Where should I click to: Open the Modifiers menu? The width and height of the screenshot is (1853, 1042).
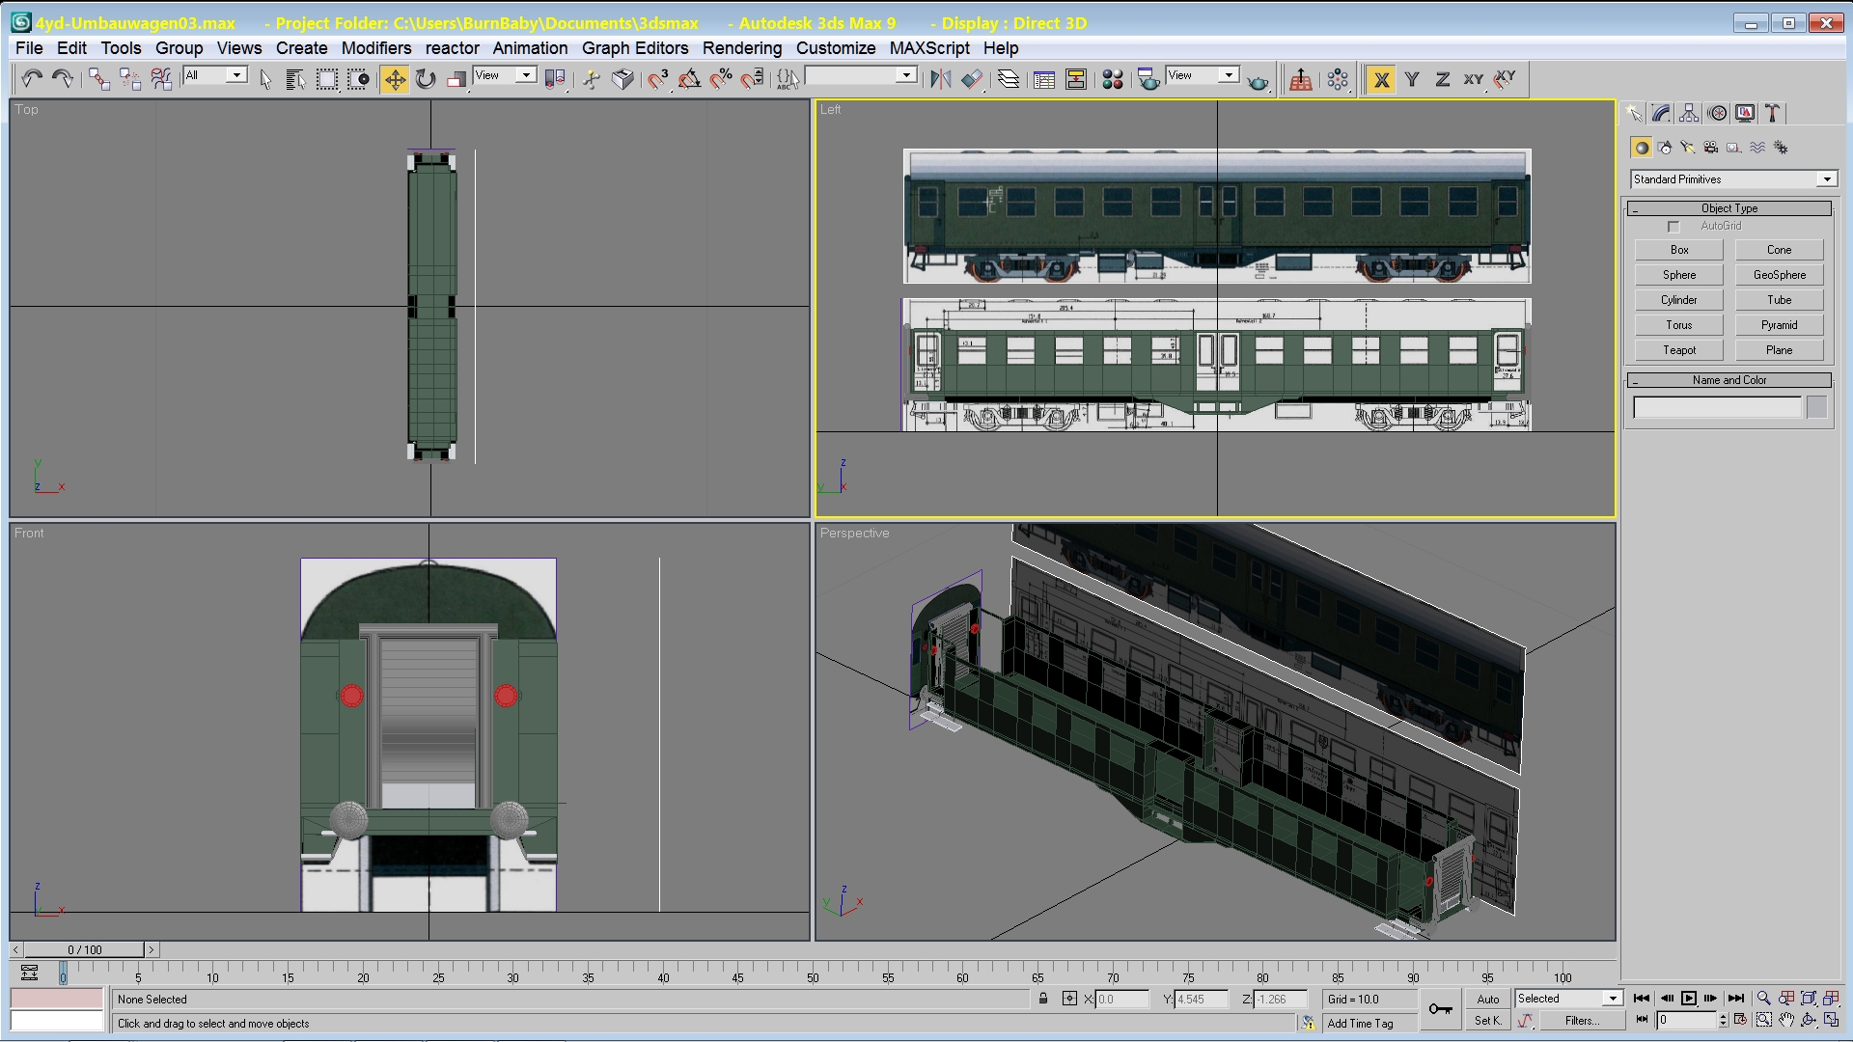tap(375, 48)
